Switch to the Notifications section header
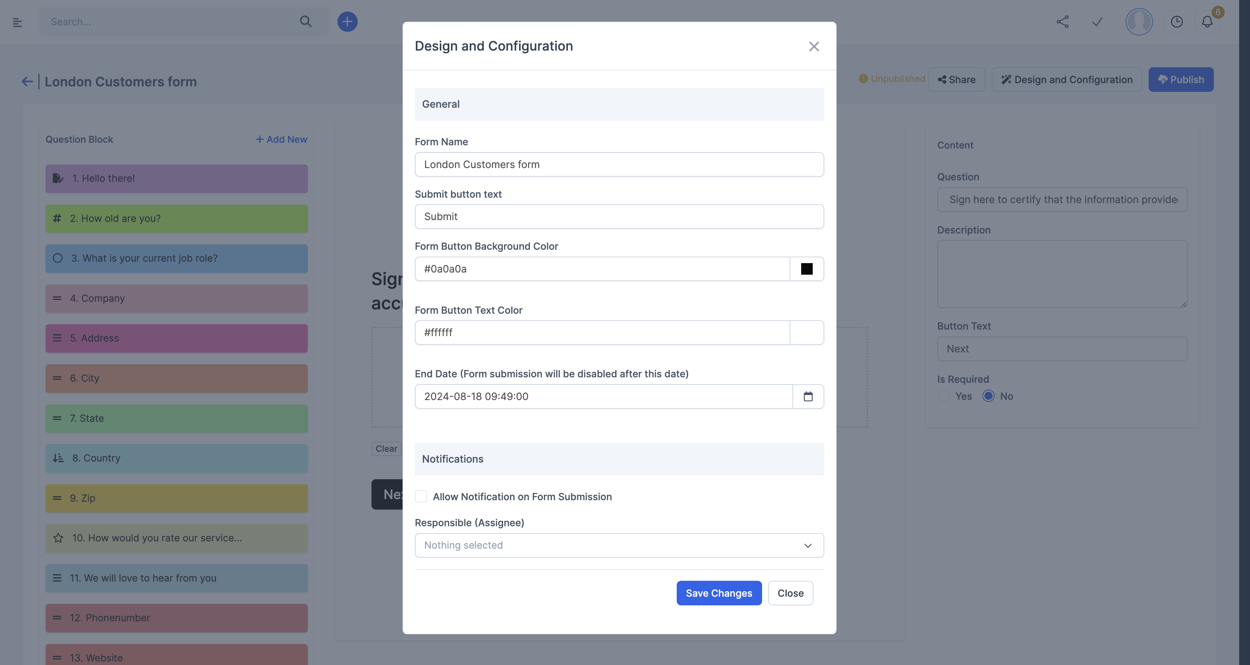 point(452,459)
